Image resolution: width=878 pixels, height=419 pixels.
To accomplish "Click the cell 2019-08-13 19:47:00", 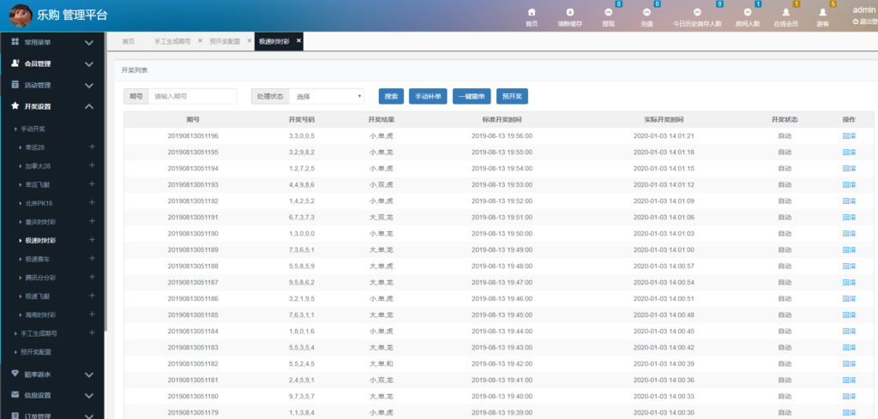I will tap(502, 283).
